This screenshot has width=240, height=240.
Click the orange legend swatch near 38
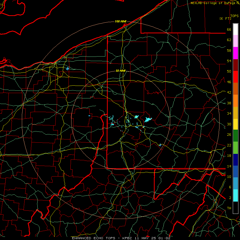tap(235, 101)
